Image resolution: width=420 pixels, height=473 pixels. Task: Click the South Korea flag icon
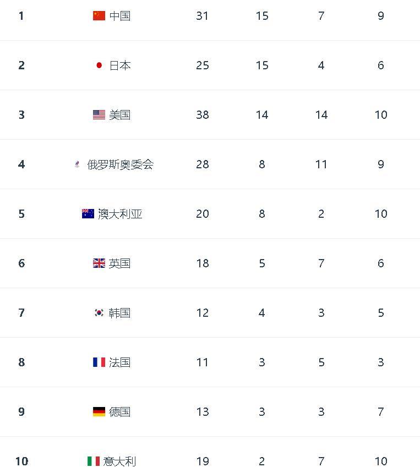pyautogui.click(x=99, y=312)
